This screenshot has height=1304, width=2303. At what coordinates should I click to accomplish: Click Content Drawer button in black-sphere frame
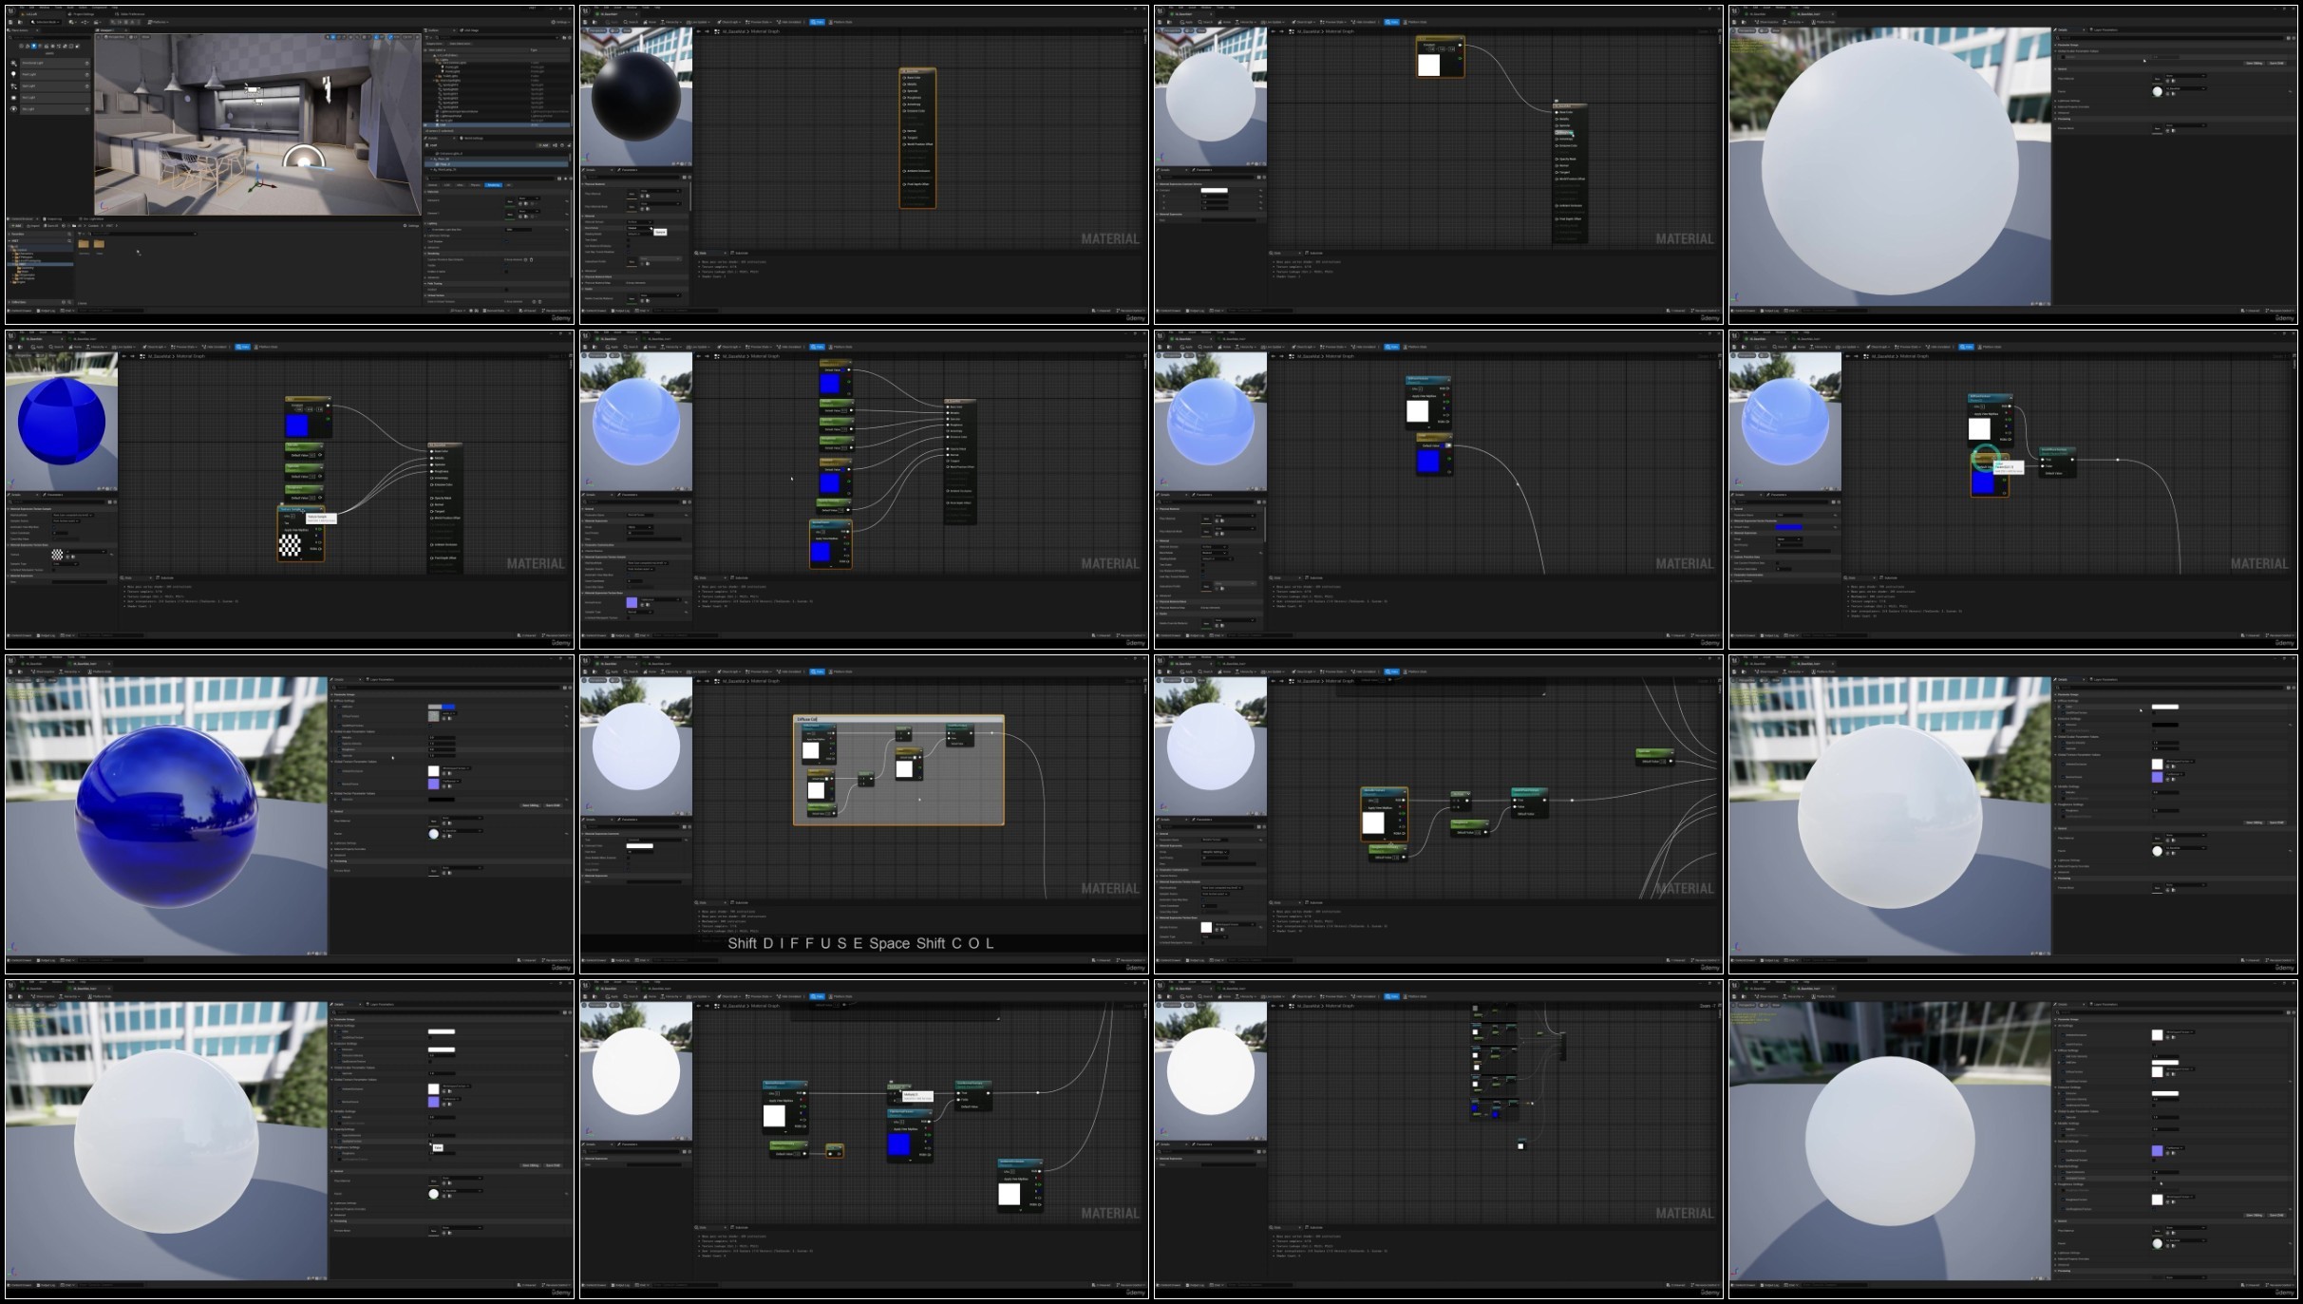[594, 311]
